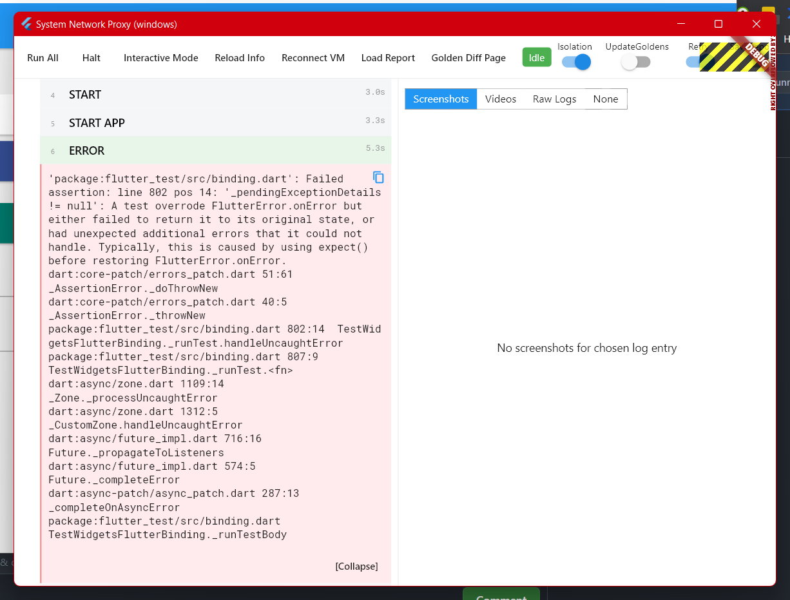Select the ERROR log entry
Image resolution: width=790 pixels, height=600 pixels.
[86, 150]
